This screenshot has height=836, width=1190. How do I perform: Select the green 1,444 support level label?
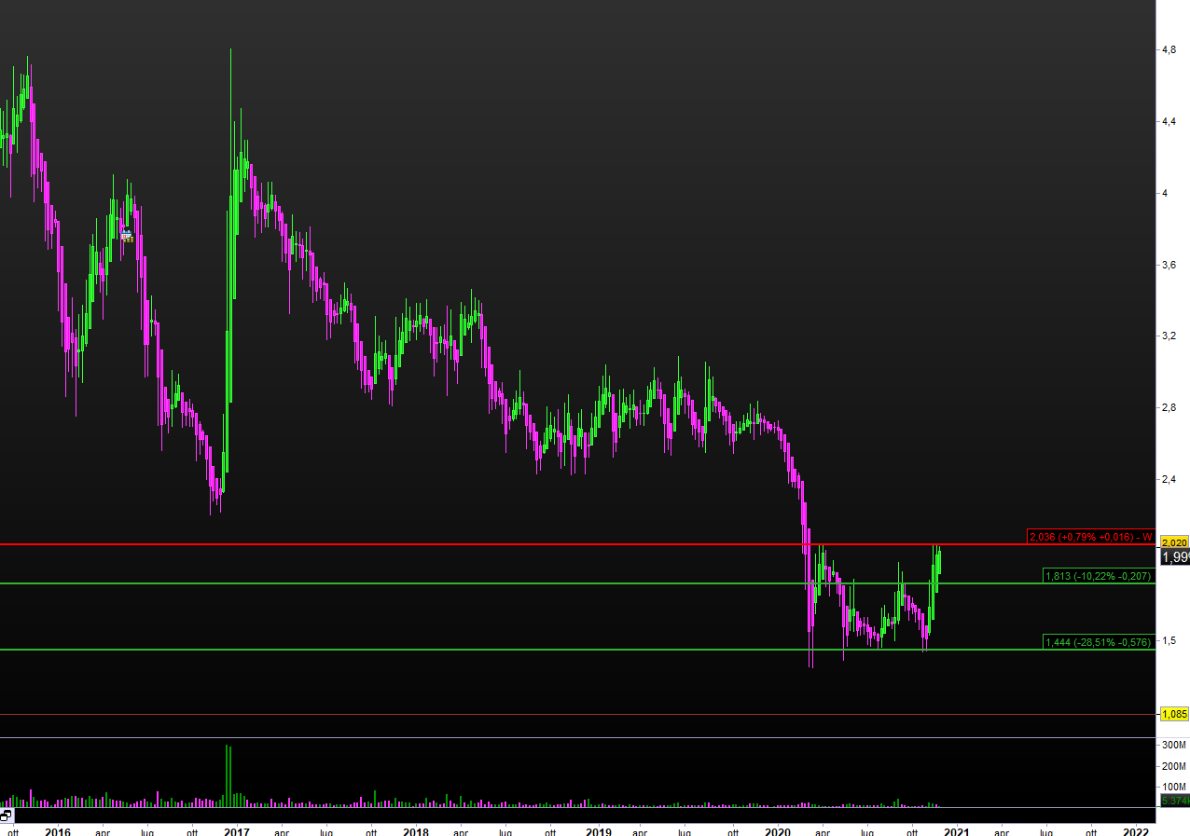click(x=1098, y=641)
